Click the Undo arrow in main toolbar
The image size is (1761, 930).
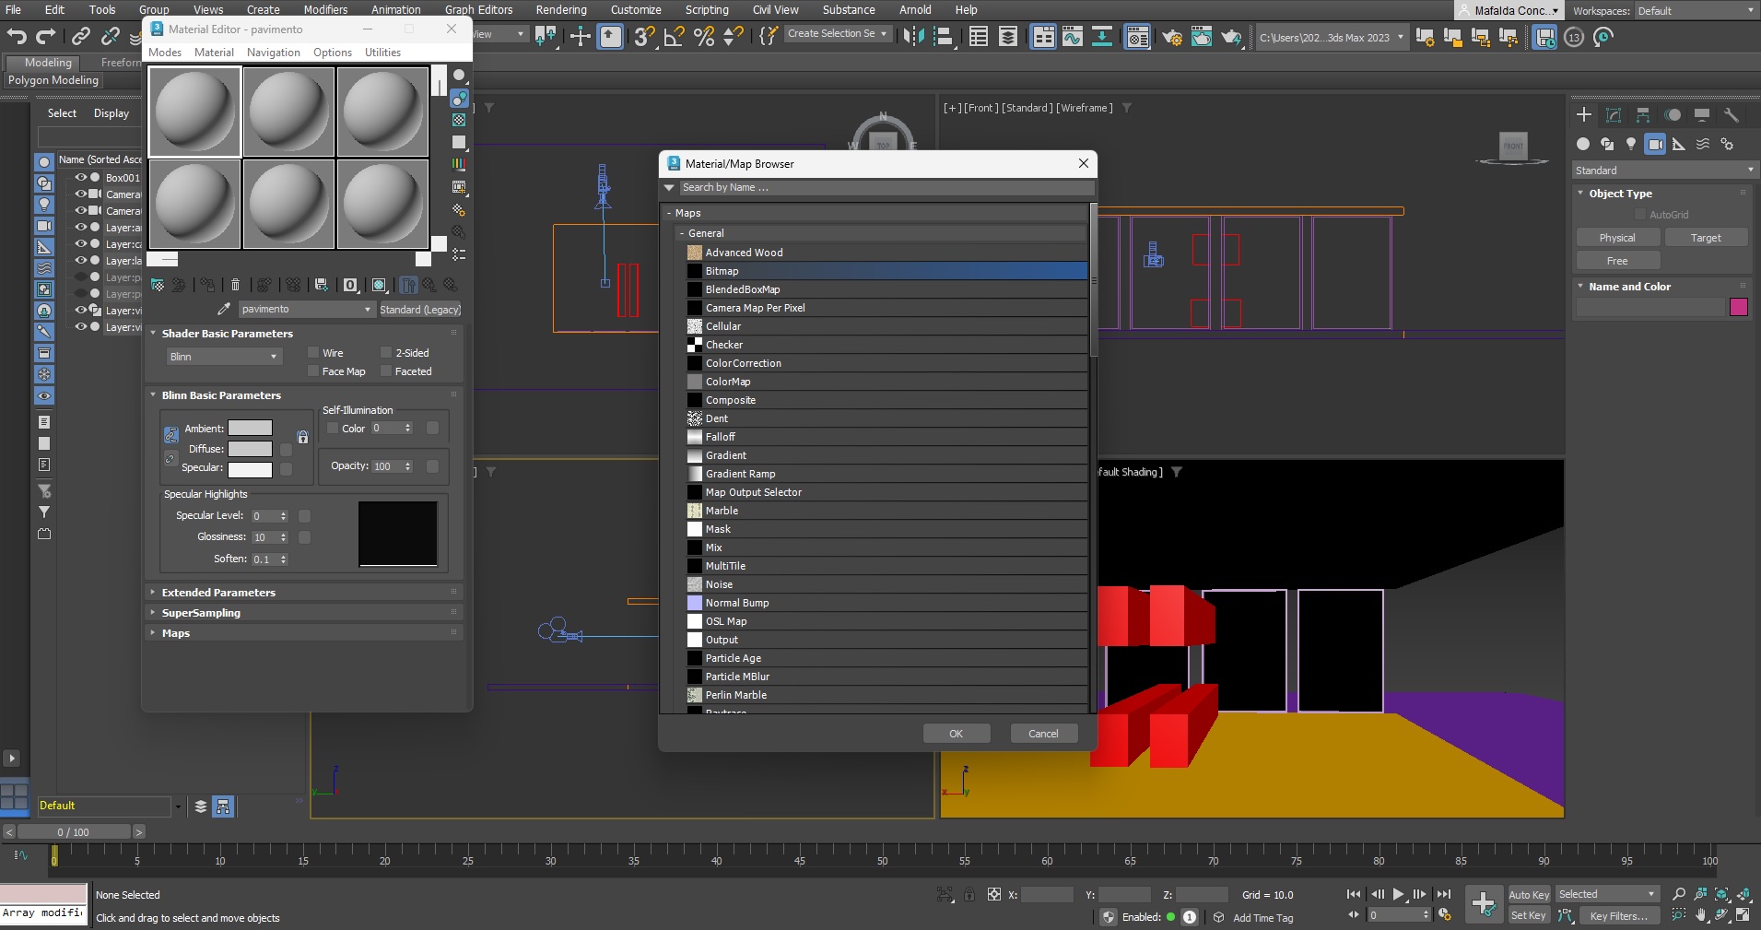pos(17,37)
